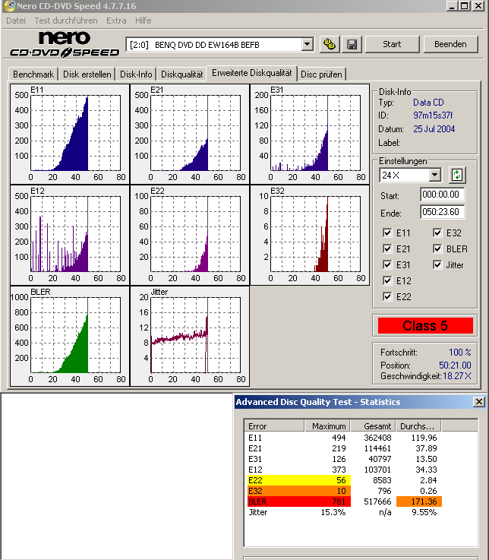This screenshot has height=560, width=489.
Task: Switch to the Disc prüfen tab
Action: click(x=321, y=74)
